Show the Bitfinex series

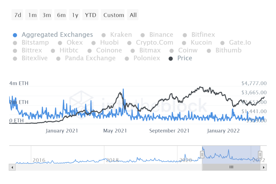click(199, 35)
